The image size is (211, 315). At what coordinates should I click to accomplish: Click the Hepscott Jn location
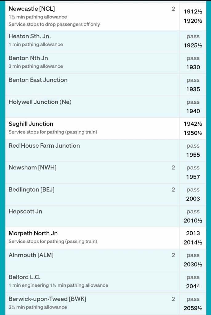coord(25,211)
